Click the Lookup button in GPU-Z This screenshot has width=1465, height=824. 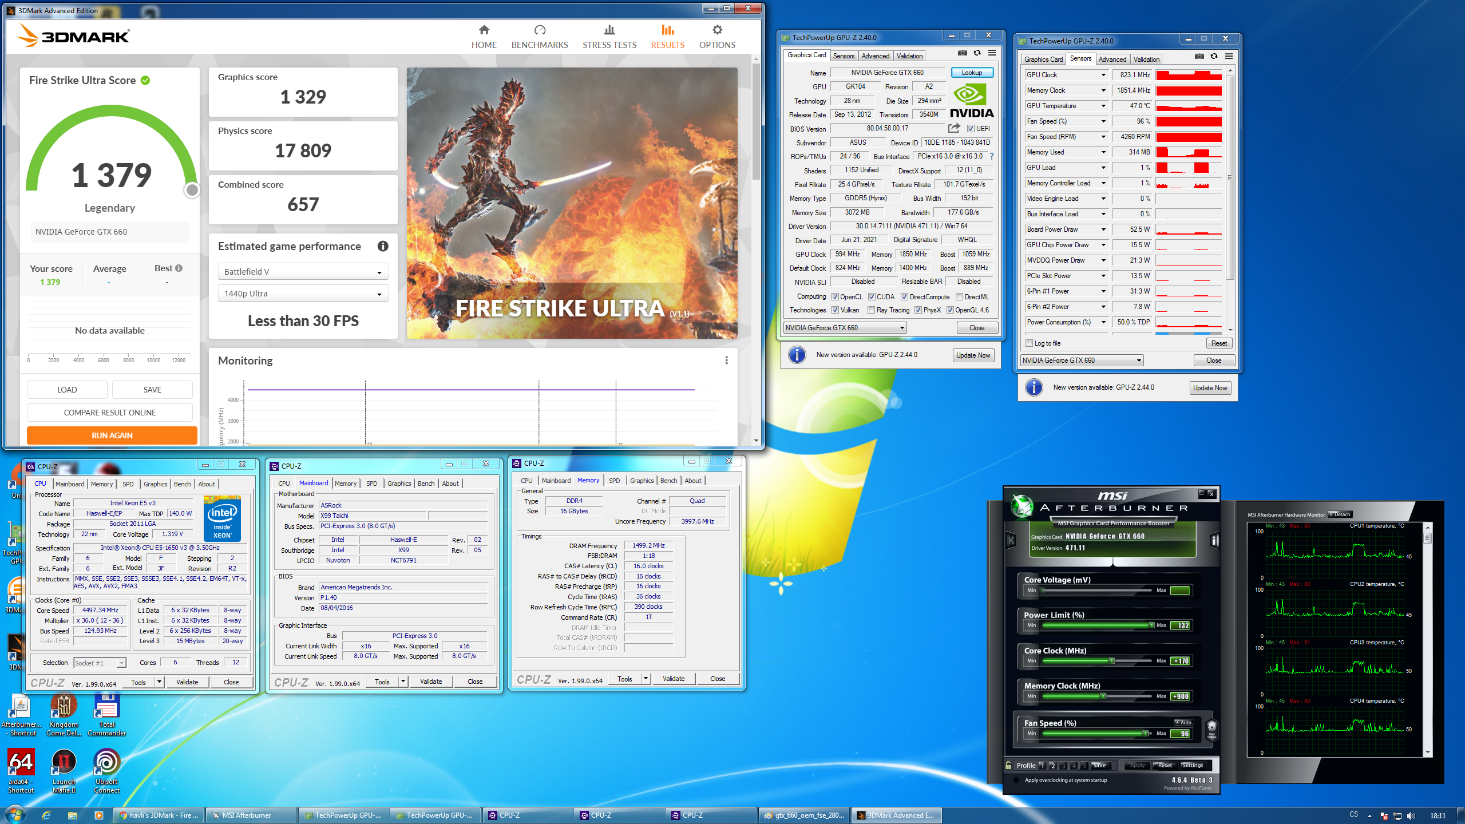[x=972, y=73]
